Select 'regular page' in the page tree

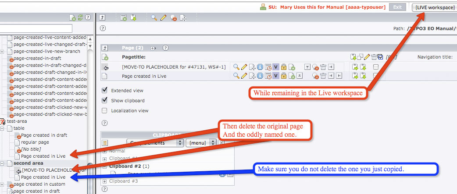coord(35,142)
